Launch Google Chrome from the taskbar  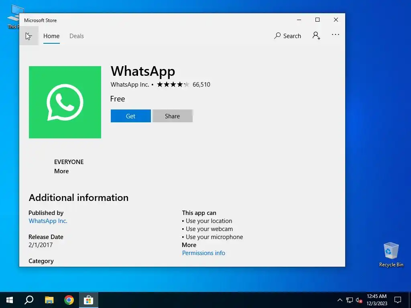pyautogui.click(x=69, y=300)
